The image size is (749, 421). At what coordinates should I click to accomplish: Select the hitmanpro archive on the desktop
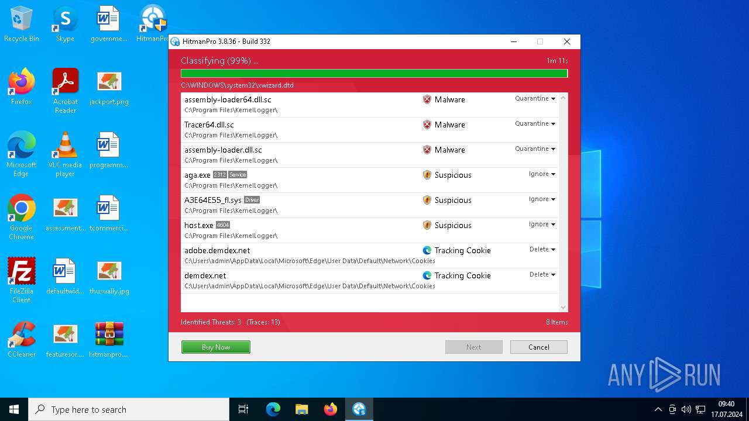click(109, 340)
